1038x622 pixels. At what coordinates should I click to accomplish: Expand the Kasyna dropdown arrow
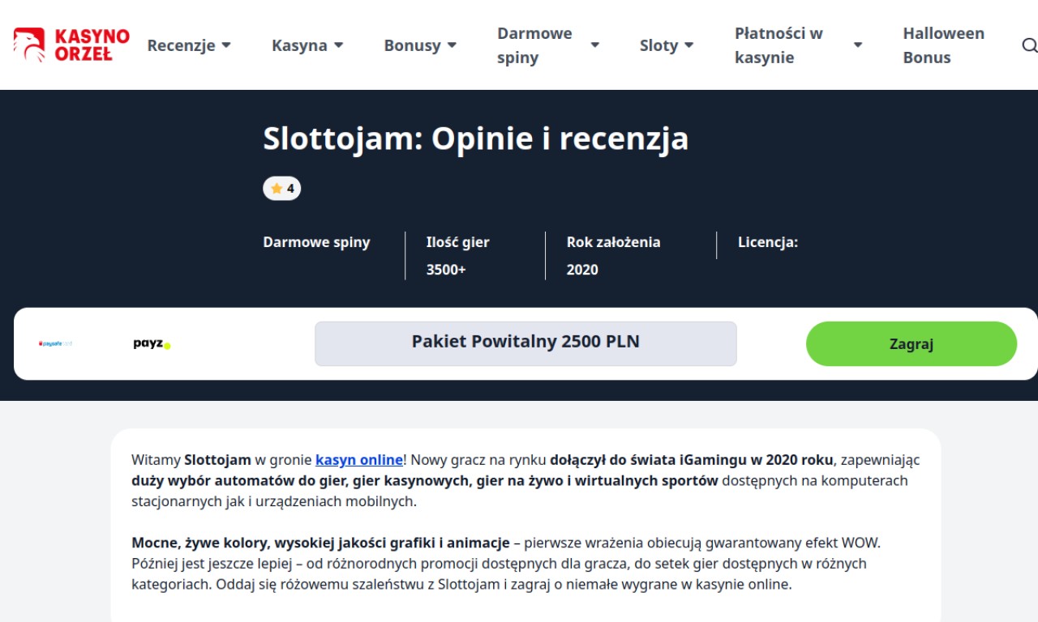(x=338, y=45)
